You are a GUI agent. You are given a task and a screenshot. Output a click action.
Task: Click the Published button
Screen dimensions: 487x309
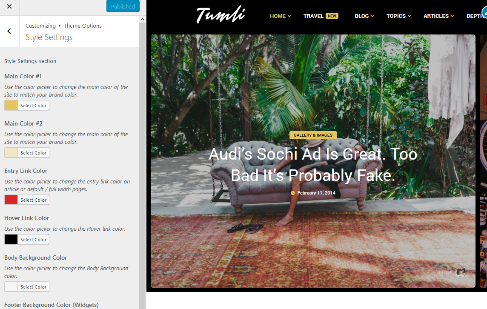[x=123, y=6]
